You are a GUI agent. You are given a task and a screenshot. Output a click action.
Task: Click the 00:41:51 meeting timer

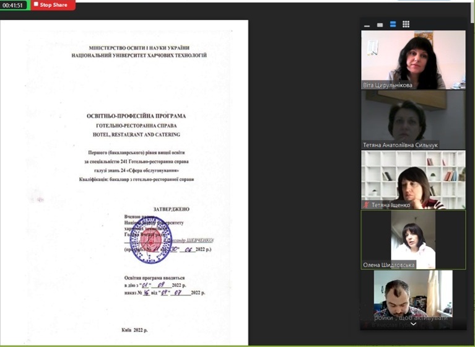click(x=13, y=5)
